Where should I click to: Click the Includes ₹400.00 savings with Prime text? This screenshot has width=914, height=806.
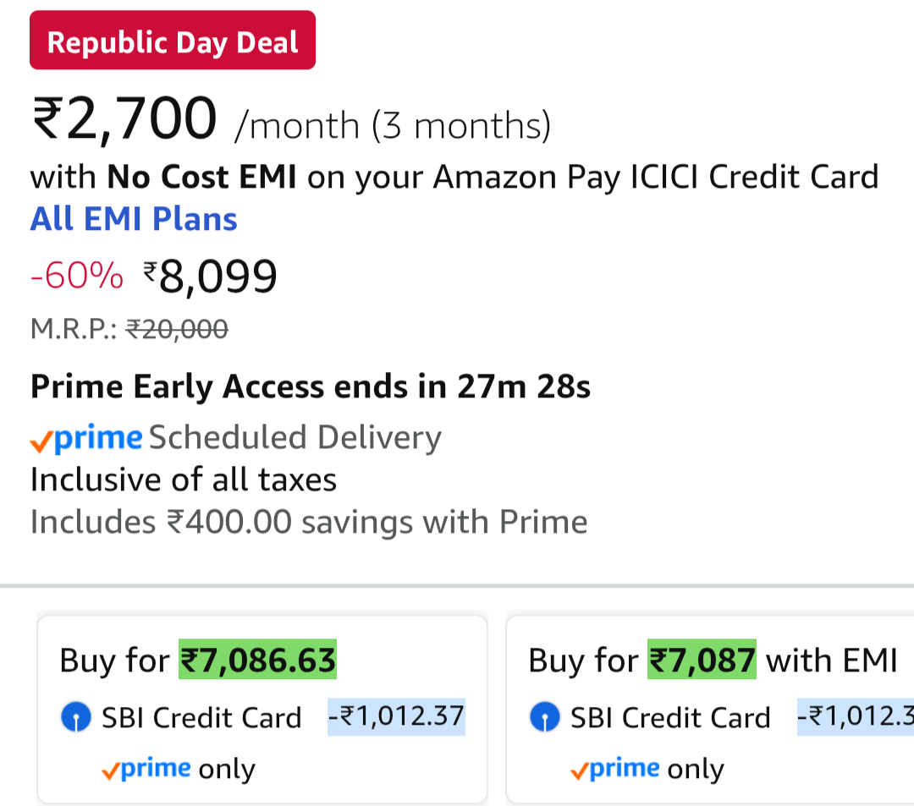pos(309,522)
